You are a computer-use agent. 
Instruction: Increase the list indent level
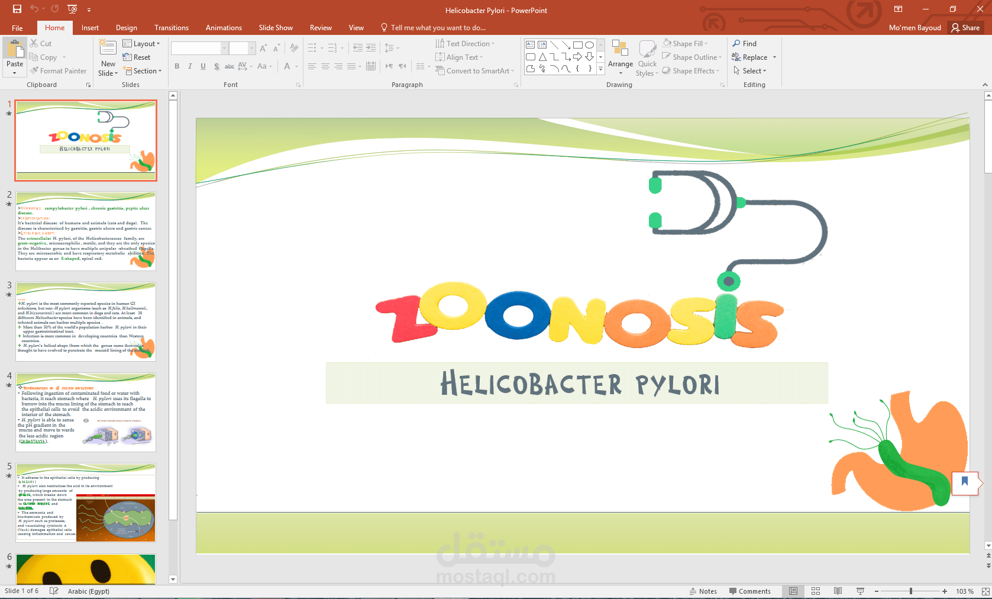coord(371,48)
